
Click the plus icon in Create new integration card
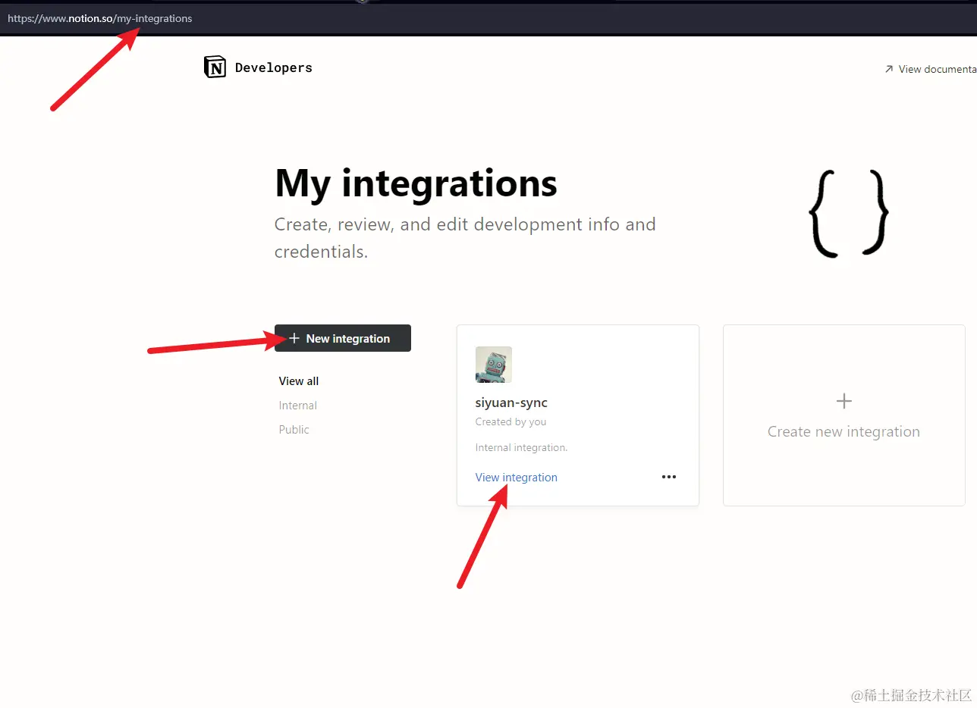(x=843, y=401)
